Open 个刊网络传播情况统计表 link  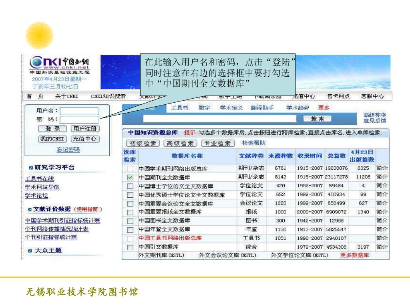click(x=57, y=229)
